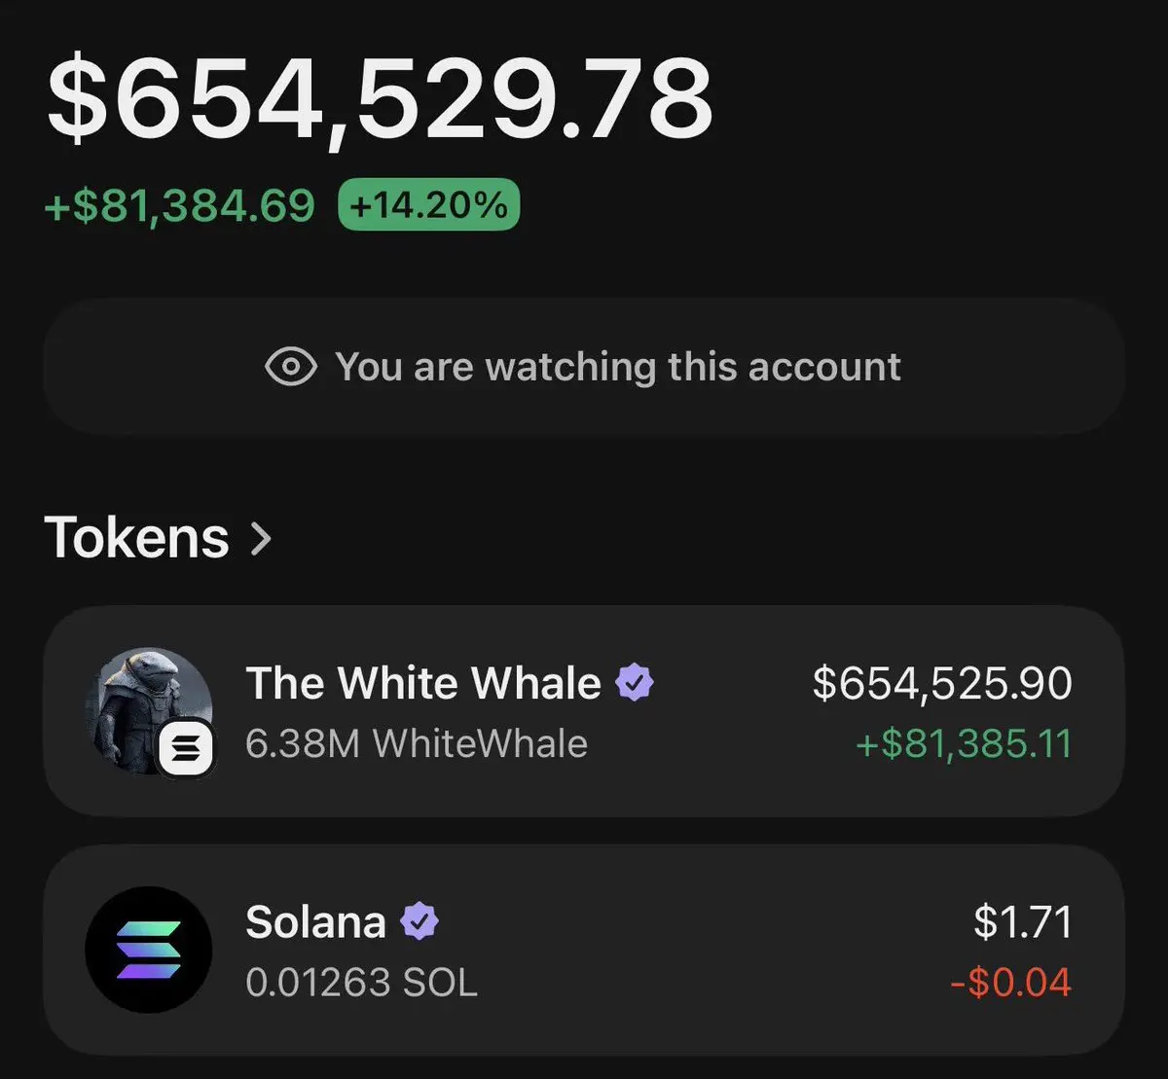Click the +$81,385.11 White Whale gain
Viewport: 1168px width, 1079px height.
[x=964, y=744]
